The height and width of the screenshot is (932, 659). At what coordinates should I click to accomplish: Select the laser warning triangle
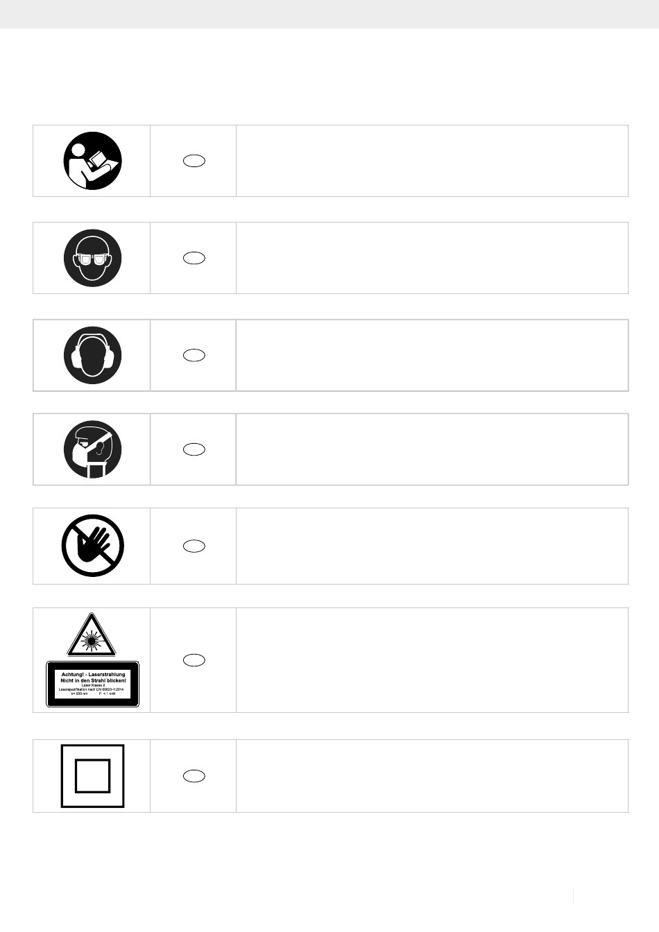coord(92,635)
